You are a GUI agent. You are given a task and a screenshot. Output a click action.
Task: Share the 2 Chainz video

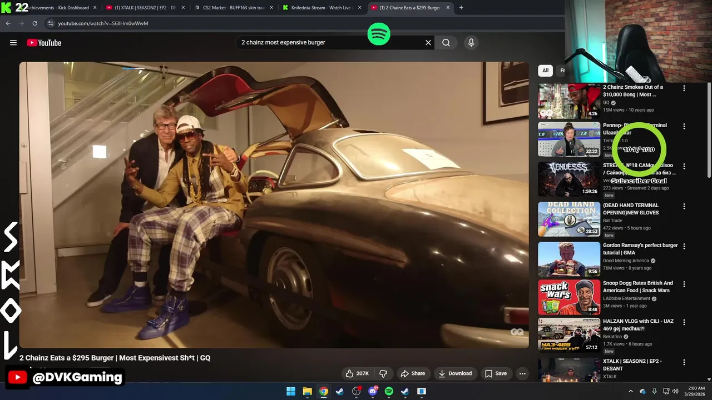(x=413, y=373)
